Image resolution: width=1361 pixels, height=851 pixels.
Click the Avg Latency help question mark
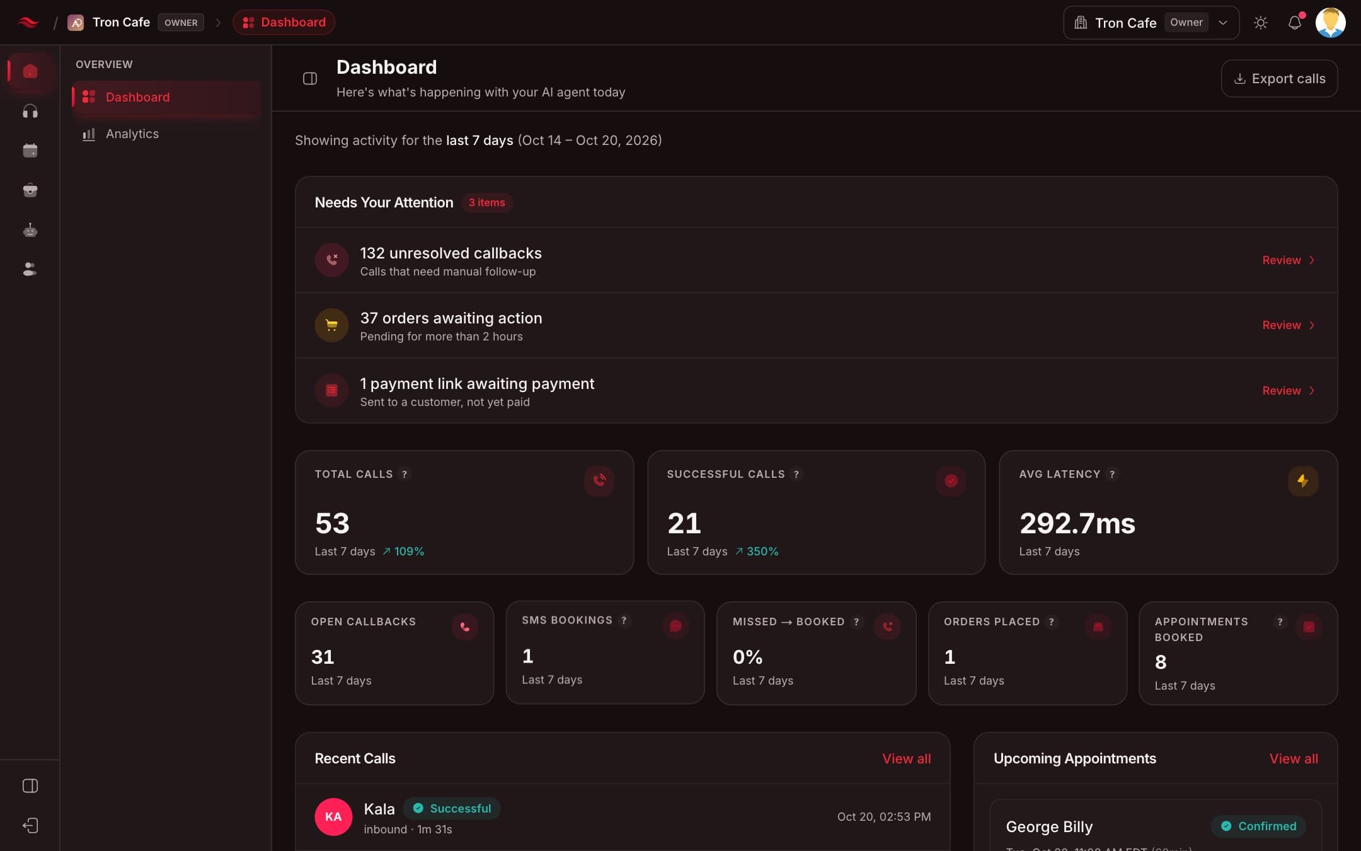pyautogui.click(x=1112, y=474)
